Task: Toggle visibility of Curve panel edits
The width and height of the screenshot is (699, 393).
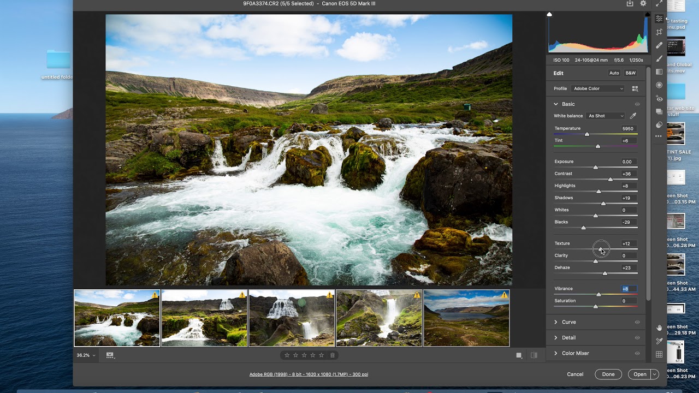Action: coord(637,322)
